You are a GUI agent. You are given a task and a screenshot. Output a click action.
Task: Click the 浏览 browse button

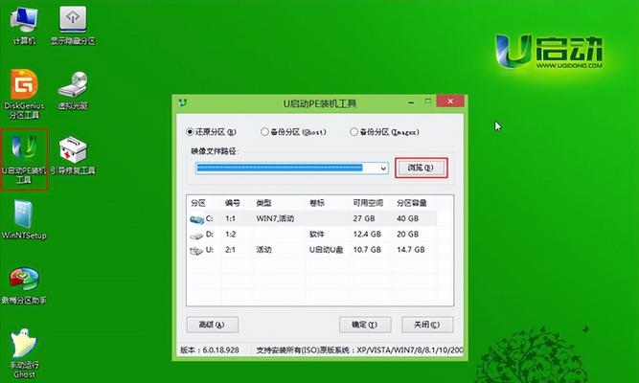tap(421, 168)
